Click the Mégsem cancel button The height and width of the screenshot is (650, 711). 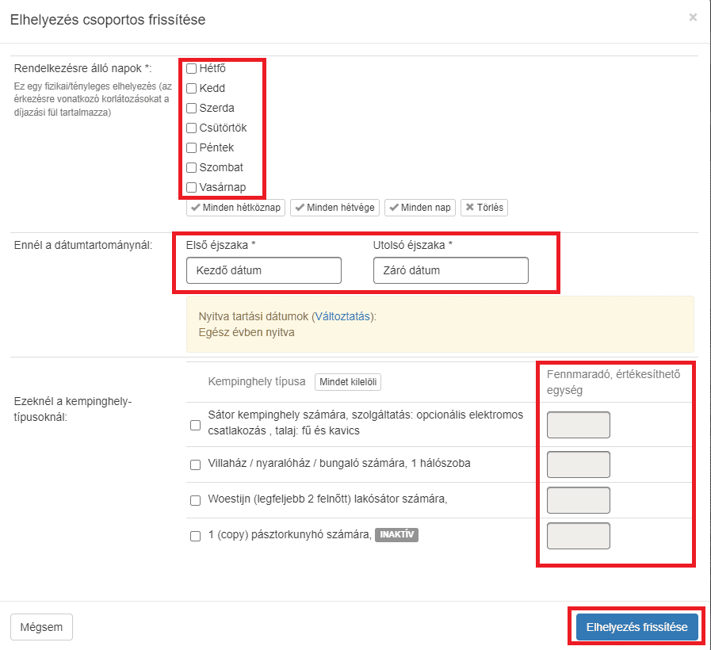click(41, 627)
